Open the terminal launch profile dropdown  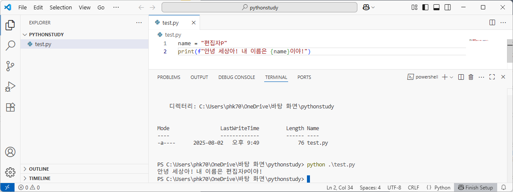tap(451, 77)
